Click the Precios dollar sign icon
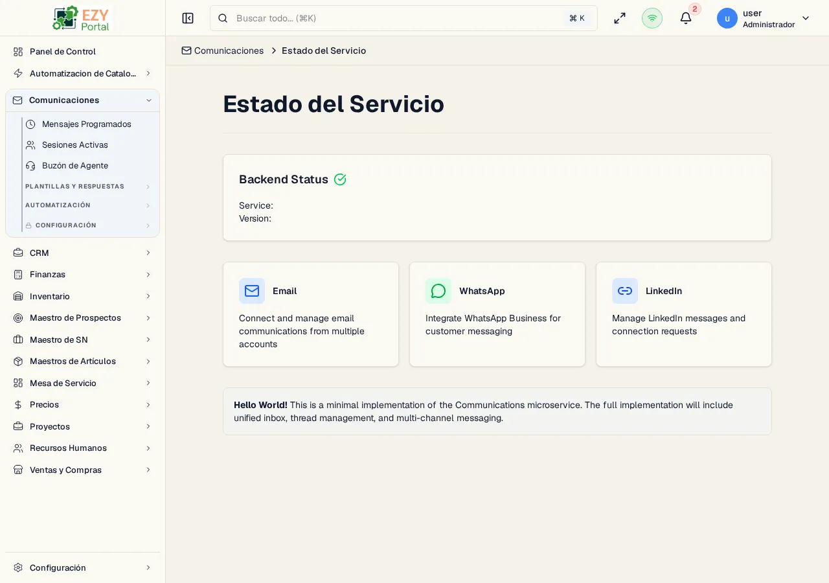This screenshot has height=583, width=829. [x=18, y=405]
